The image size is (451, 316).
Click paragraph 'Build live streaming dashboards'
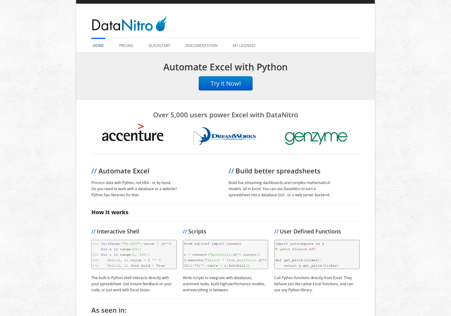(279, 189)
